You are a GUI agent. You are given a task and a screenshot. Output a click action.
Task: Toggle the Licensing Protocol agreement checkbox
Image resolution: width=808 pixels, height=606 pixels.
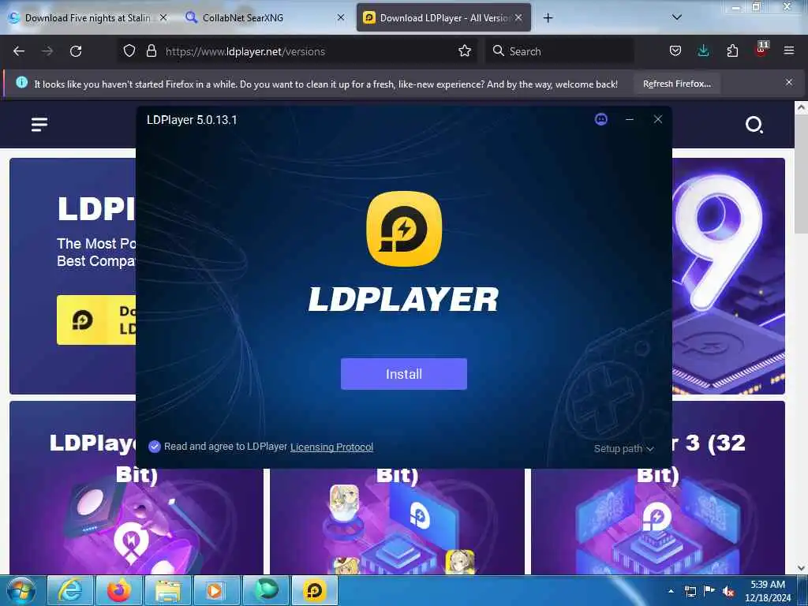point(154,447)
